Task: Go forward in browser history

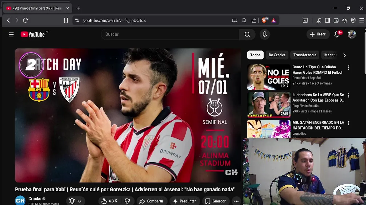Action: pos(17,20)
